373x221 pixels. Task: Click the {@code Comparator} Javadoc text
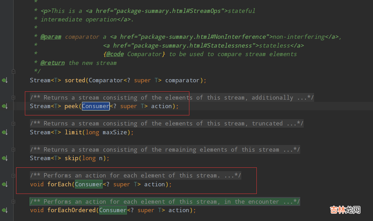134,54
